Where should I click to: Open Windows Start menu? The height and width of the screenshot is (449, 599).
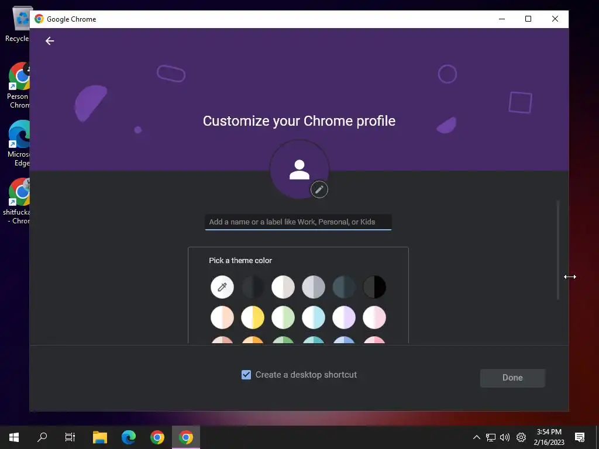tap(14, 437)
